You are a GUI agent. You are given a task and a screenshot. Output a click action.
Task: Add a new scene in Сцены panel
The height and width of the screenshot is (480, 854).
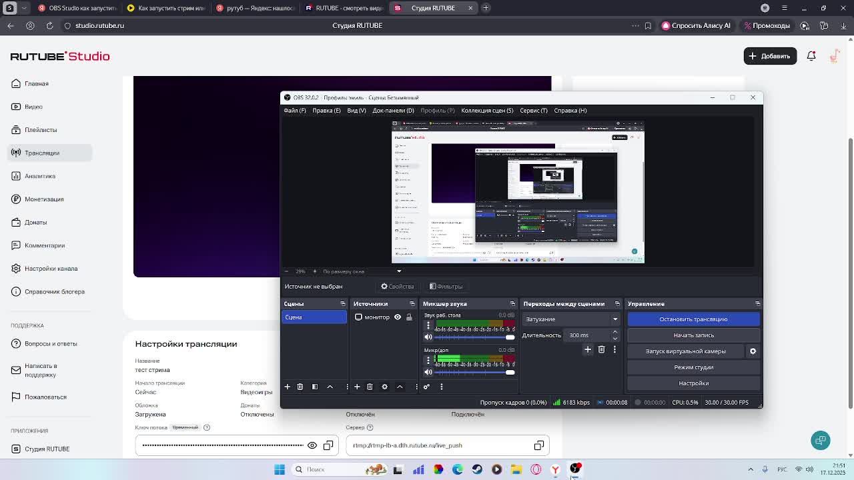[288, 387]
